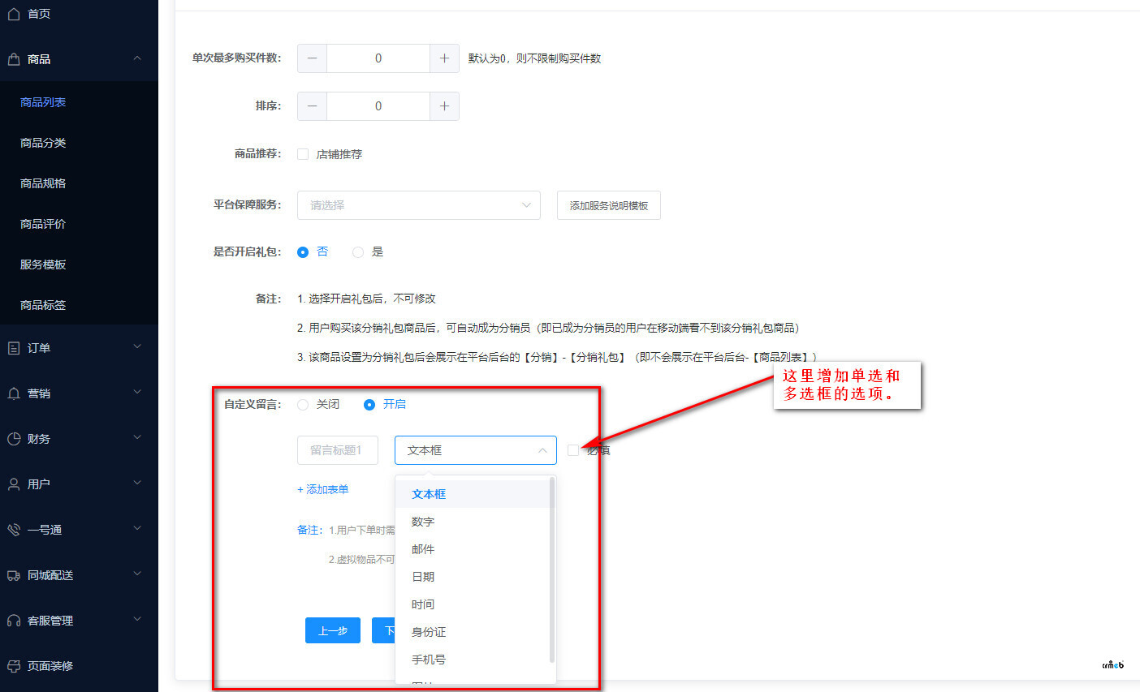Select the user icon beside 用户
Viewport: 1140px width, 692px height.
[13, 484]
